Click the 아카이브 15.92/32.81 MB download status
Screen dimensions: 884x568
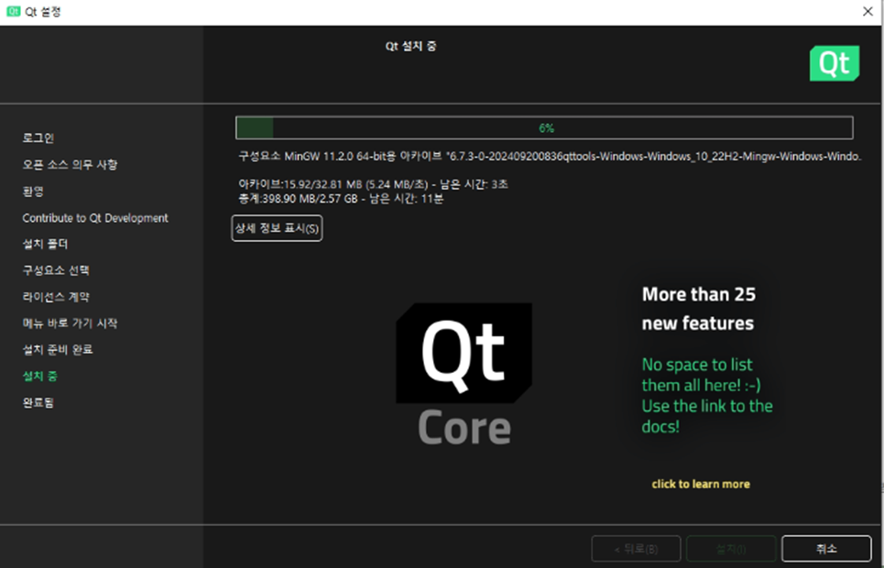click(x=373, y=184)
